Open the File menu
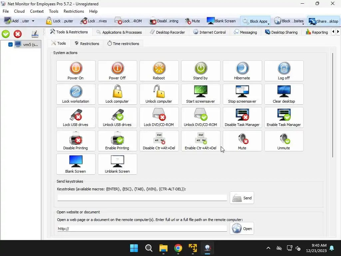 pyautogui.click(x=6, y=11)
